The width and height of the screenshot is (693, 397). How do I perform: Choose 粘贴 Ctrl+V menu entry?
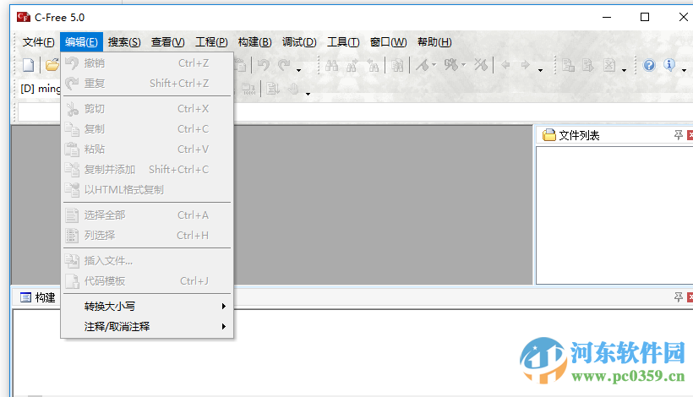pos(147,150)
